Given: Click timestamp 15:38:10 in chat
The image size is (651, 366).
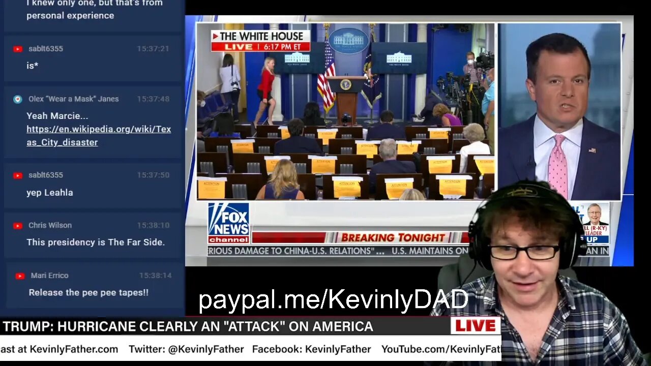Looking at the screenshot, I should click(x=153, y=225).
